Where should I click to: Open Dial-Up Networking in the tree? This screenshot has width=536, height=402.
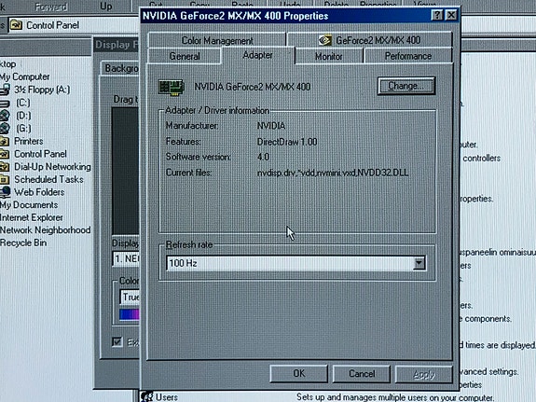click(52, 167)
